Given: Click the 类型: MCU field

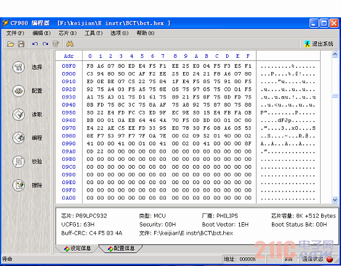Looking at the screenshot, I should coord(152,216).
